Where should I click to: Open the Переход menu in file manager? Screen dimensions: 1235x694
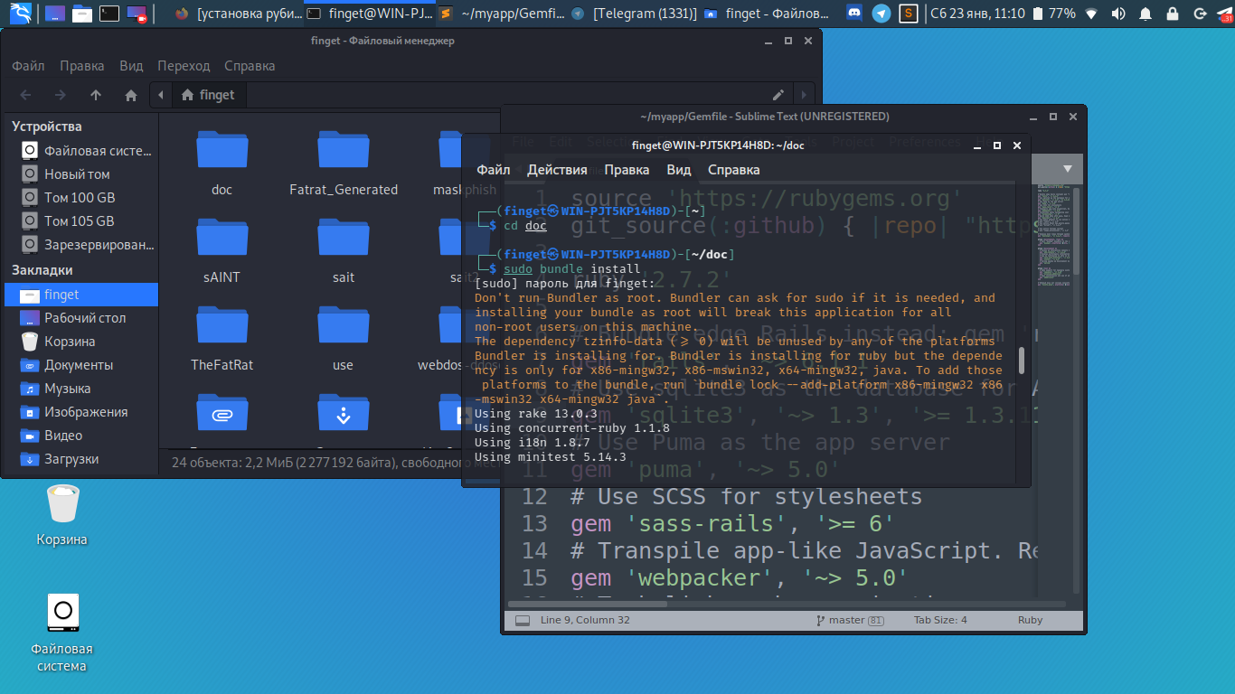coord(184,66)
